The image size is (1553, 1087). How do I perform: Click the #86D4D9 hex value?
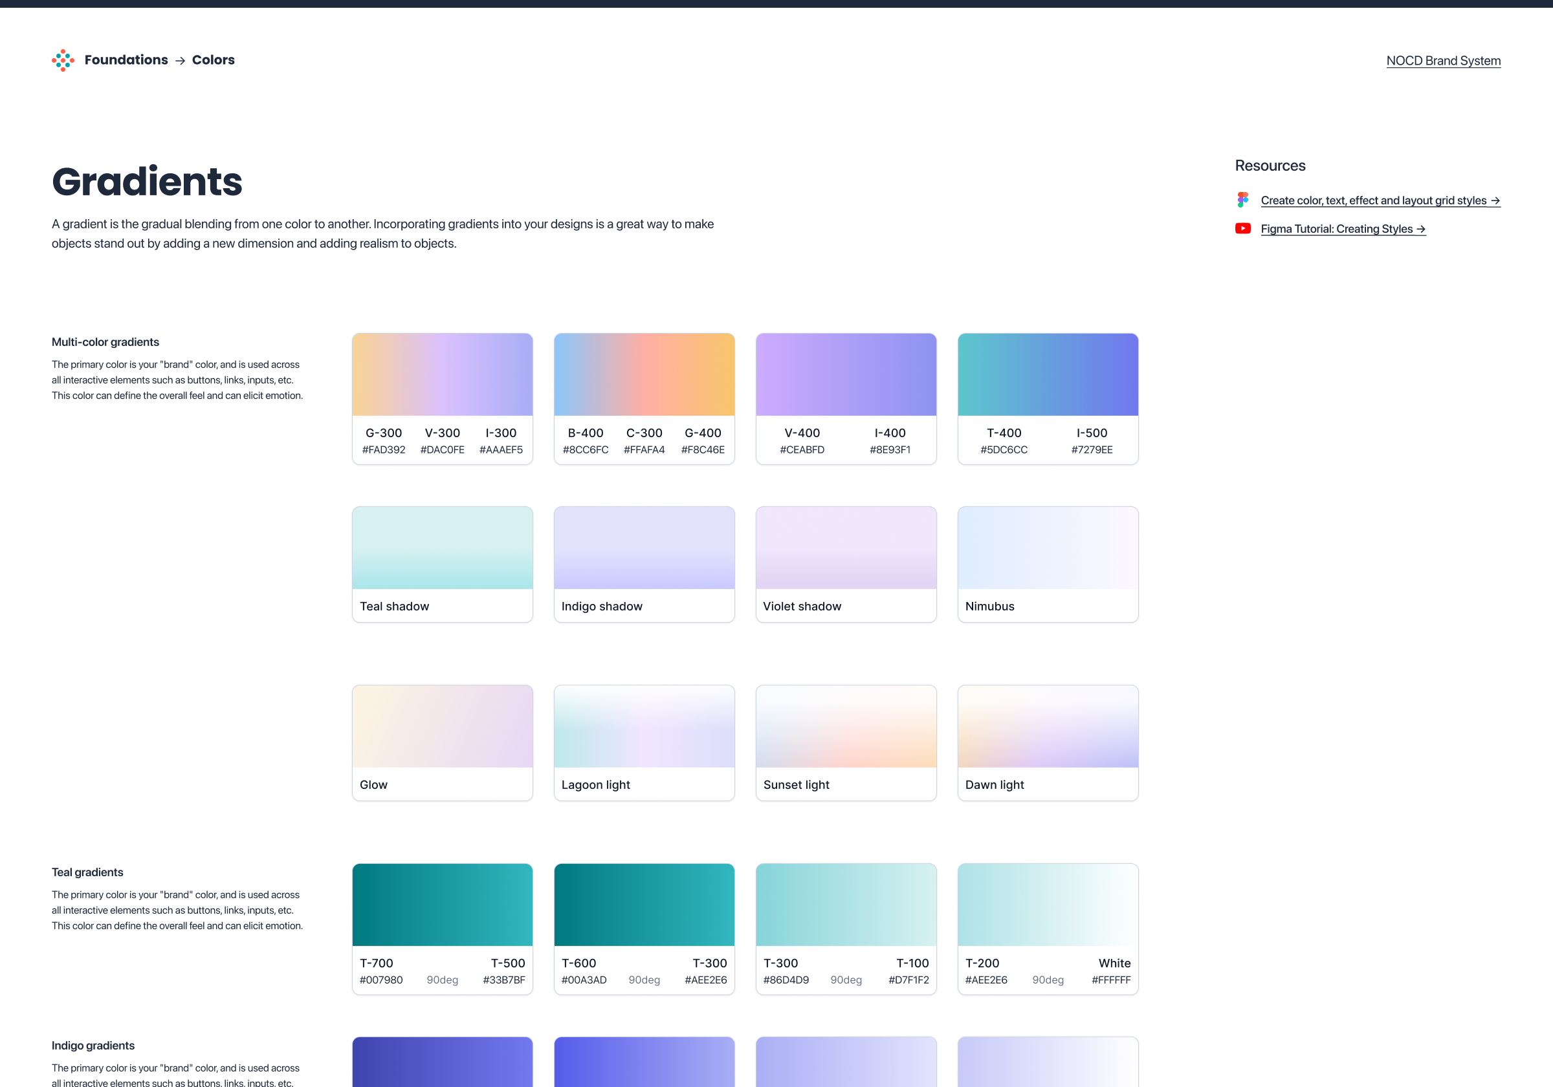[x=786, y=980]
